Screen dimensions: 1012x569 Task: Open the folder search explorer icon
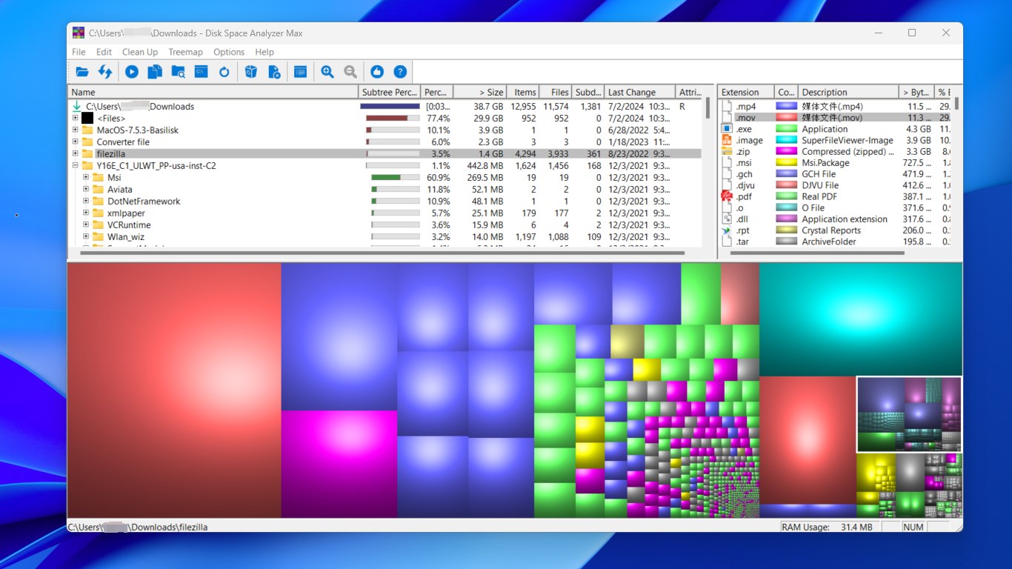pos(178,72)
